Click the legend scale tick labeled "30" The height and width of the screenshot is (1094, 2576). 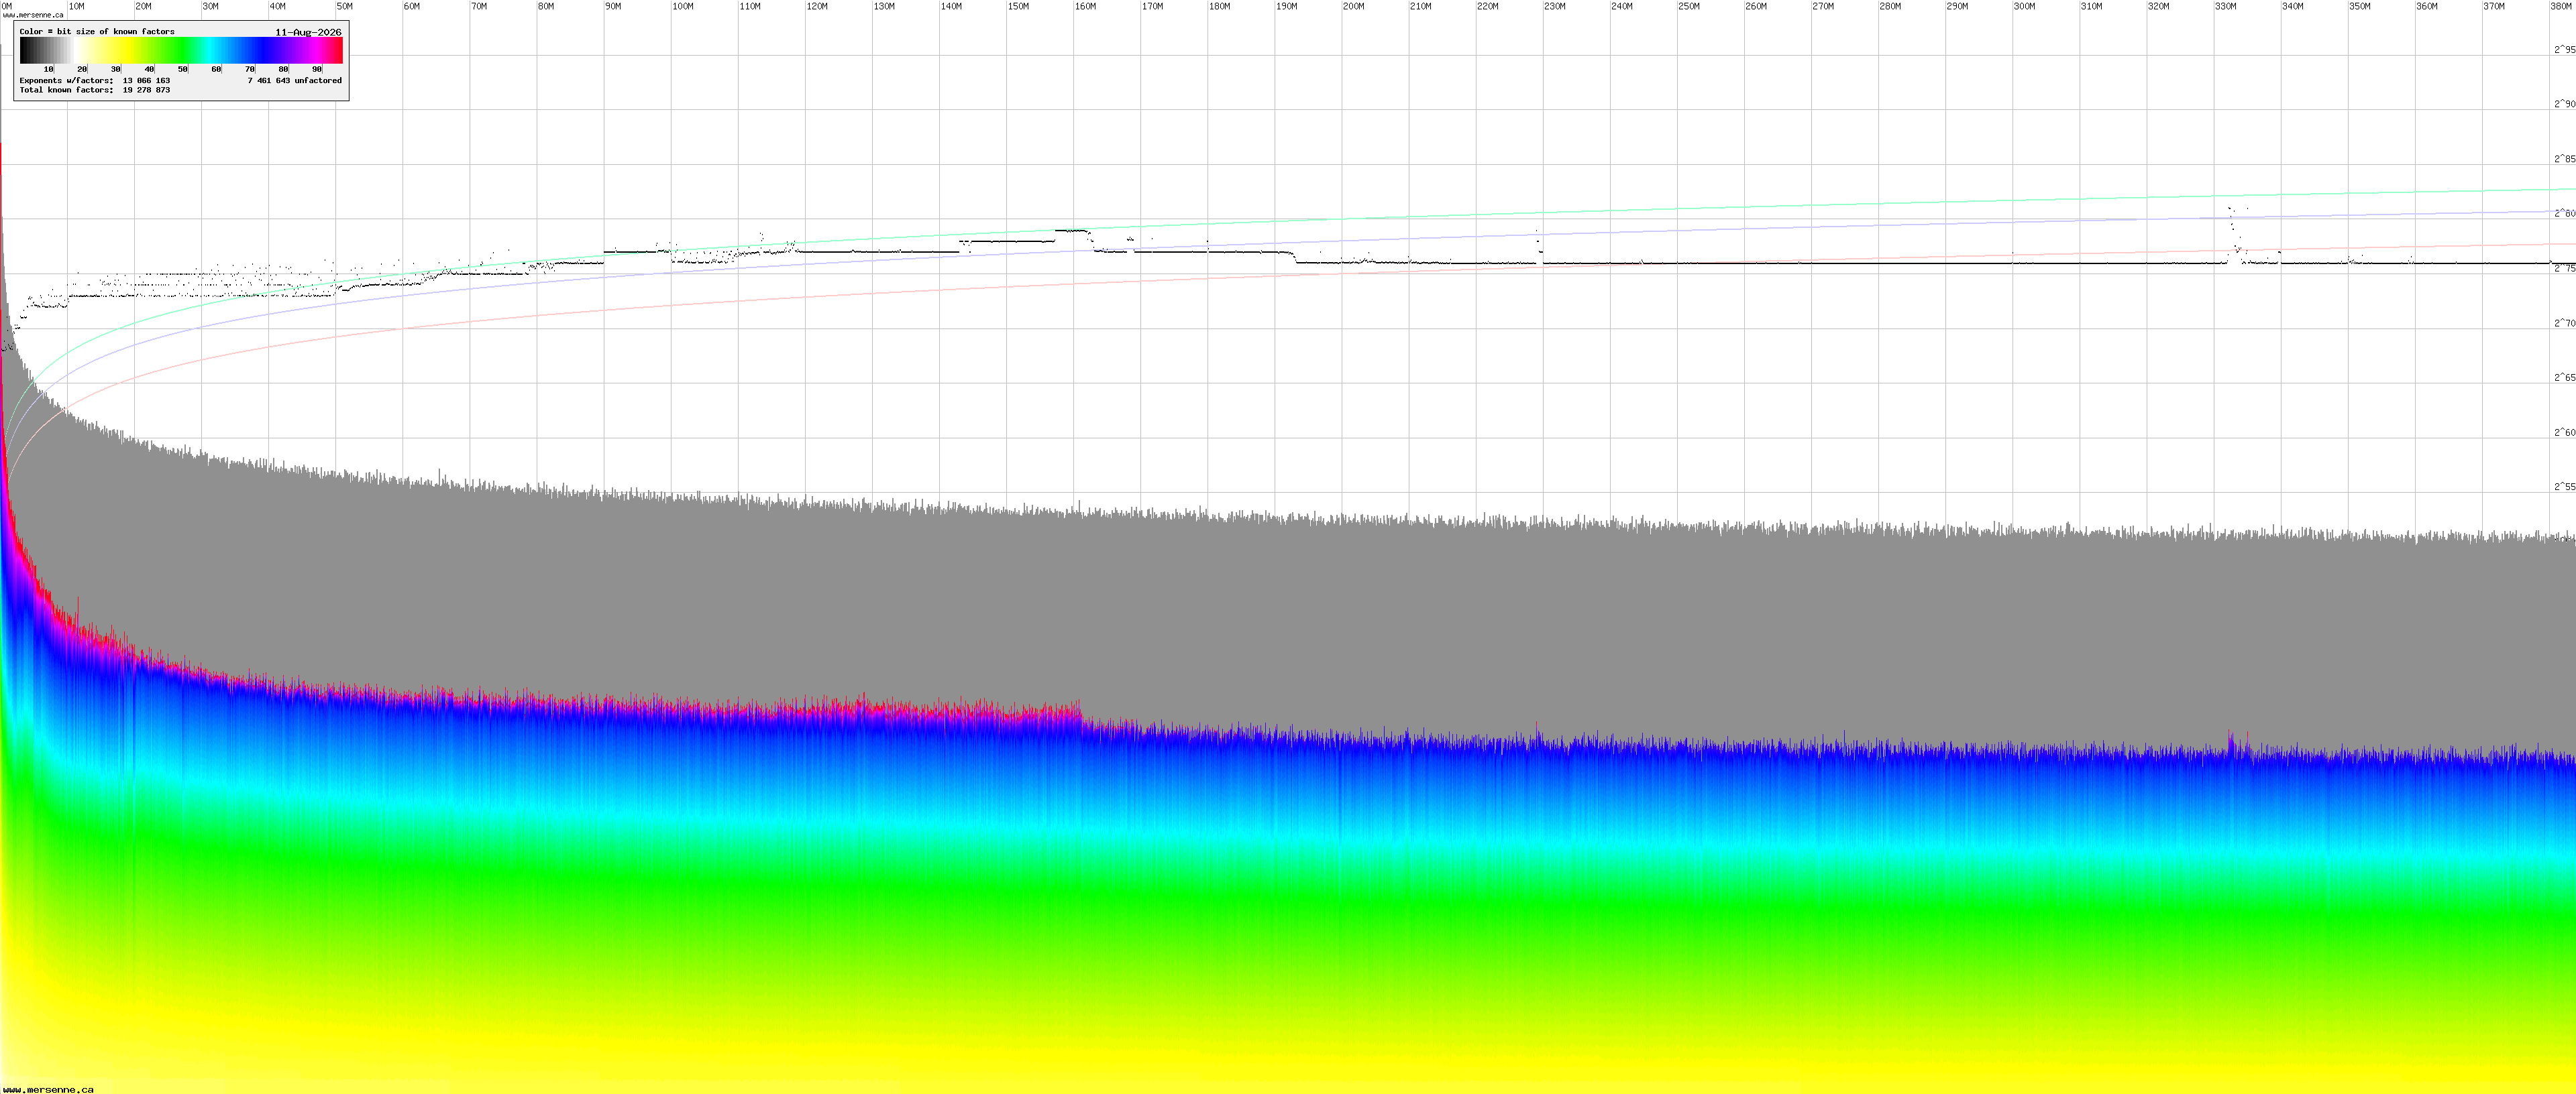pos(116,69)
